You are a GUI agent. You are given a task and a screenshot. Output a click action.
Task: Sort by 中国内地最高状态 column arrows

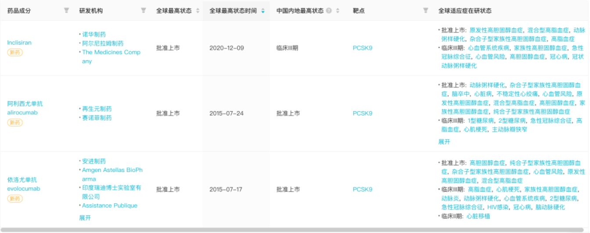pyautogui.click(x=338, y=11)
